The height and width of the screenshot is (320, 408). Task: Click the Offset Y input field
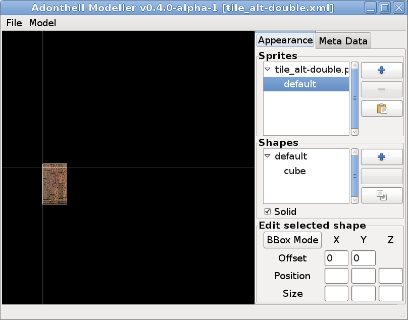tap(363, 258)
